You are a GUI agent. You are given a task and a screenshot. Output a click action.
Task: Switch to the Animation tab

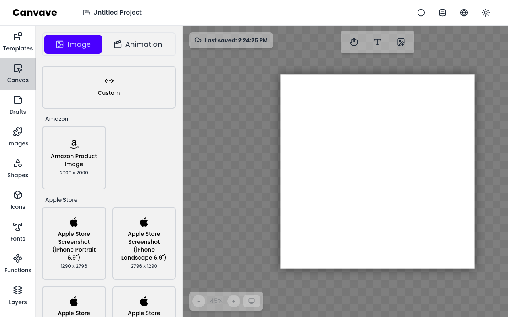point(138,44)
